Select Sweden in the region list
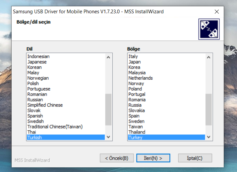Viewport: 237px width, 172px height. click(x=167, y=121)
